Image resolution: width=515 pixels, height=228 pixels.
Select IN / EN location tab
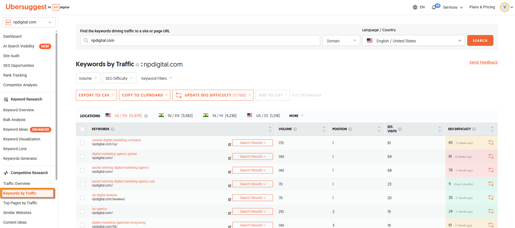pos(176,116)
